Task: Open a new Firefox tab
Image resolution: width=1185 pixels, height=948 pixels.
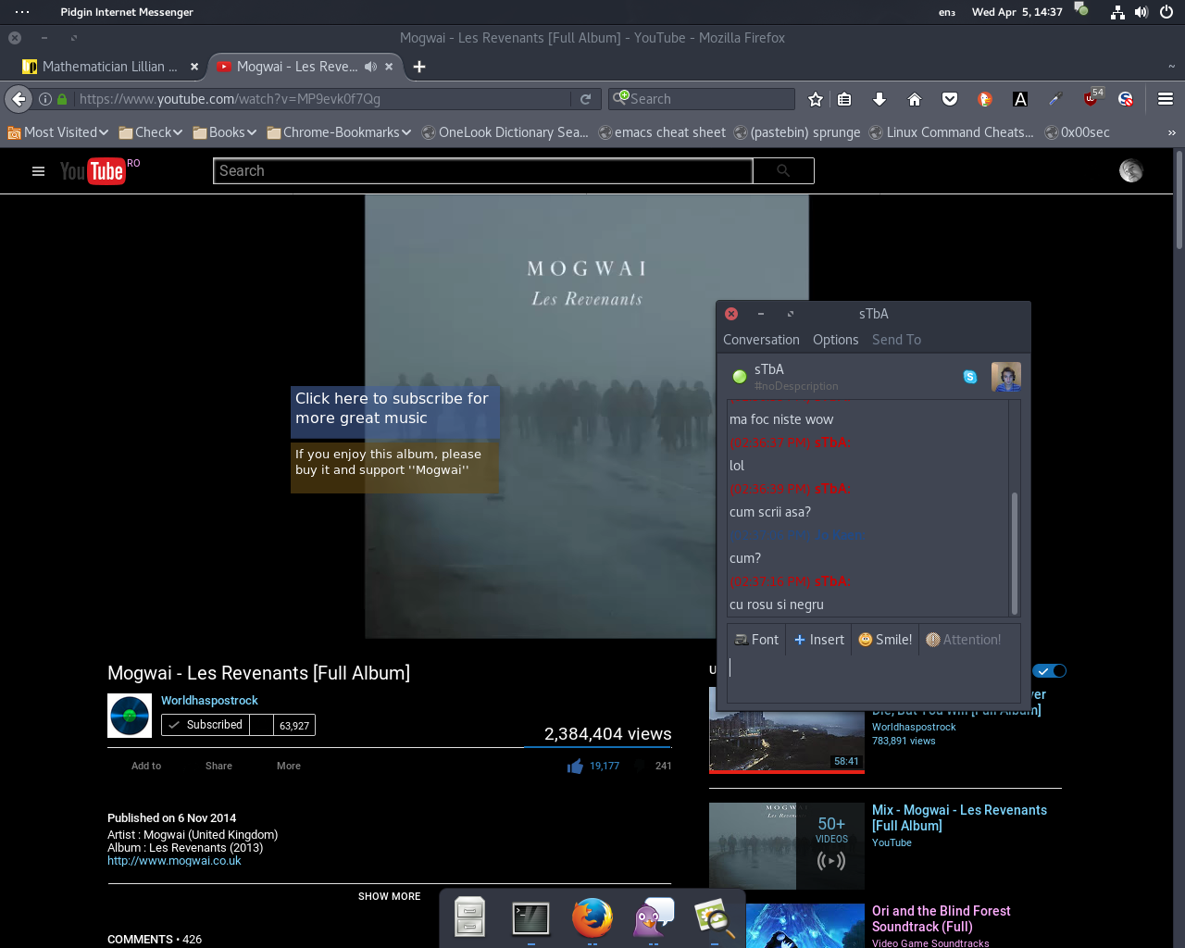Action: coord(419,67)
